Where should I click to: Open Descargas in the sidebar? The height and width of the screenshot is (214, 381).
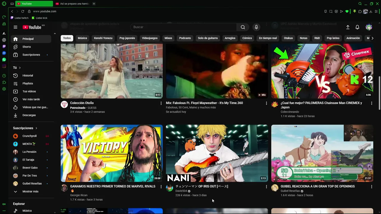click(31, 115)
